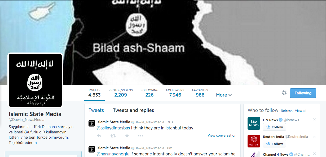The height and width of the screenshot is (157, 326).
Task: Open the gear settings icon beside Following
Action: tap(284, 93)
